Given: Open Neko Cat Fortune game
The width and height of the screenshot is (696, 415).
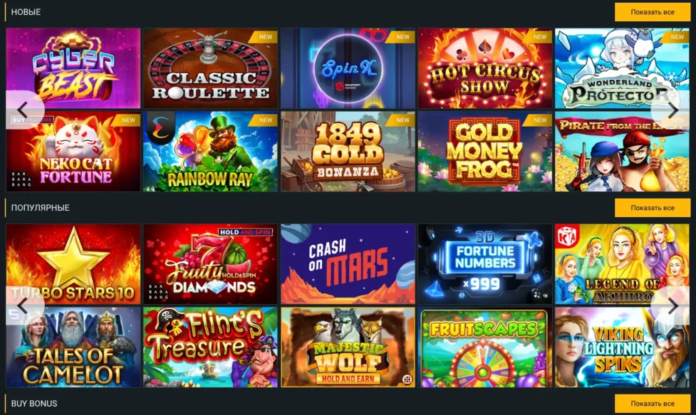Looking at the screenshot, I should pyautogui.click(x=73, y=152).
